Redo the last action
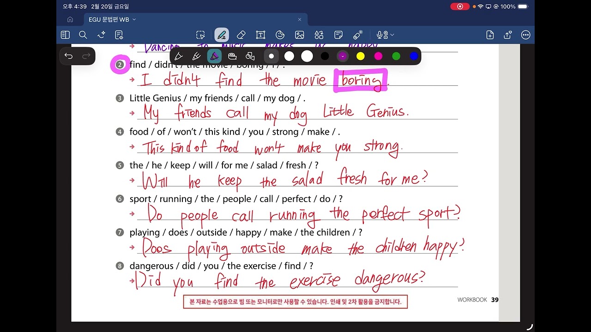The width and height of the screenshot is (591, 332). coord(86,56)
